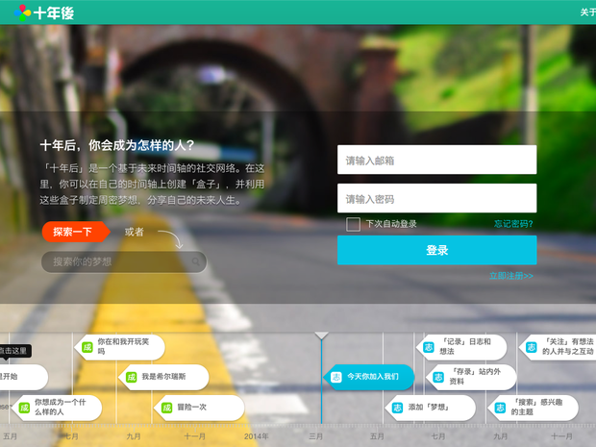Click the green 成 icon beside 冒险一次
Viewport: 596px width, 447px height.
[x=166, y=407]
